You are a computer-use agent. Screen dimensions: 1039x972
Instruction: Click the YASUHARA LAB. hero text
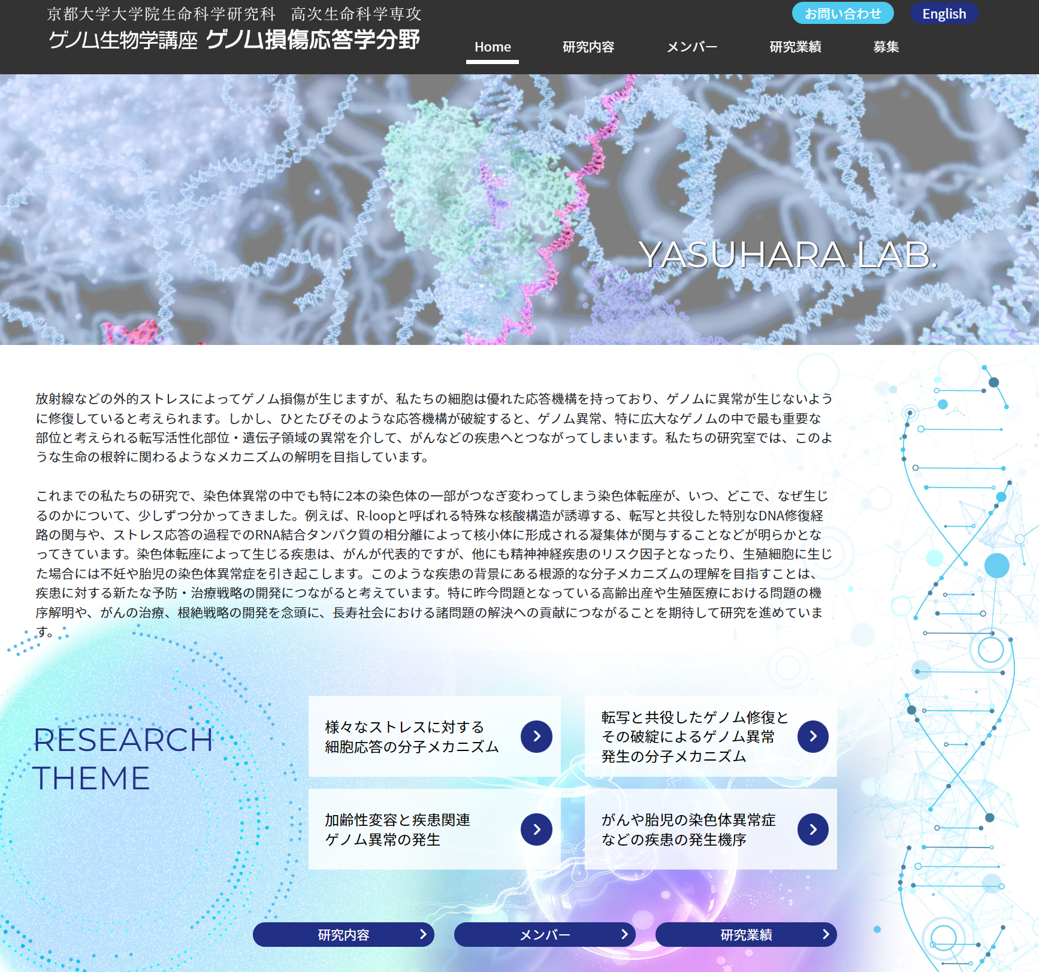point(787,255)
